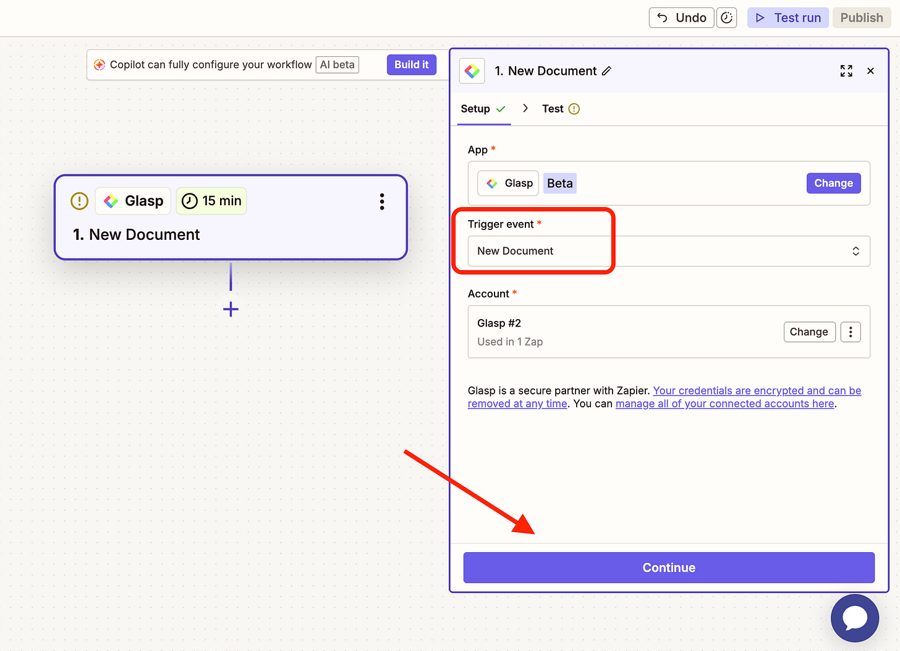Click the 15 min polling interval badge
This screenshot has width=900, height=651.
[x=211, y=201]
